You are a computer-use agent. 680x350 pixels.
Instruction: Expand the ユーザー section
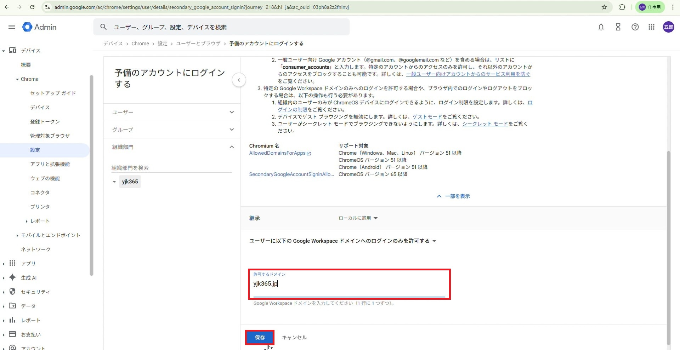(172, 112)
